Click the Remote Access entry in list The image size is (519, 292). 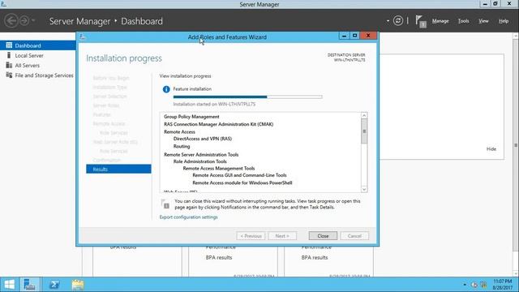179,131
